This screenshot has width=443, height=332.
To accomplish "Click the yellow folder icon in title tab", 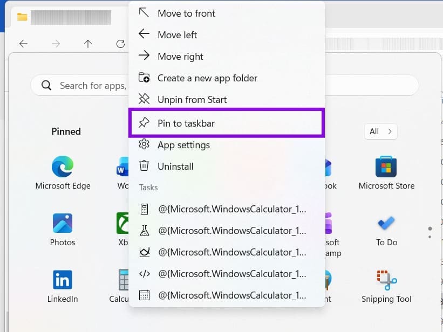I will click(22, 17).
